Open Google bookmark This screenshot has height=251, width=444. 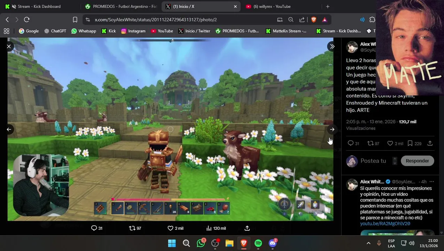click(x=29, y=31)
